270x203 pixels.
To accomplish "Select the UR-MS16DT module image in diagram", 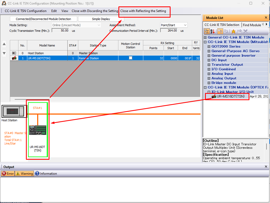I will (x=38, y=130).
